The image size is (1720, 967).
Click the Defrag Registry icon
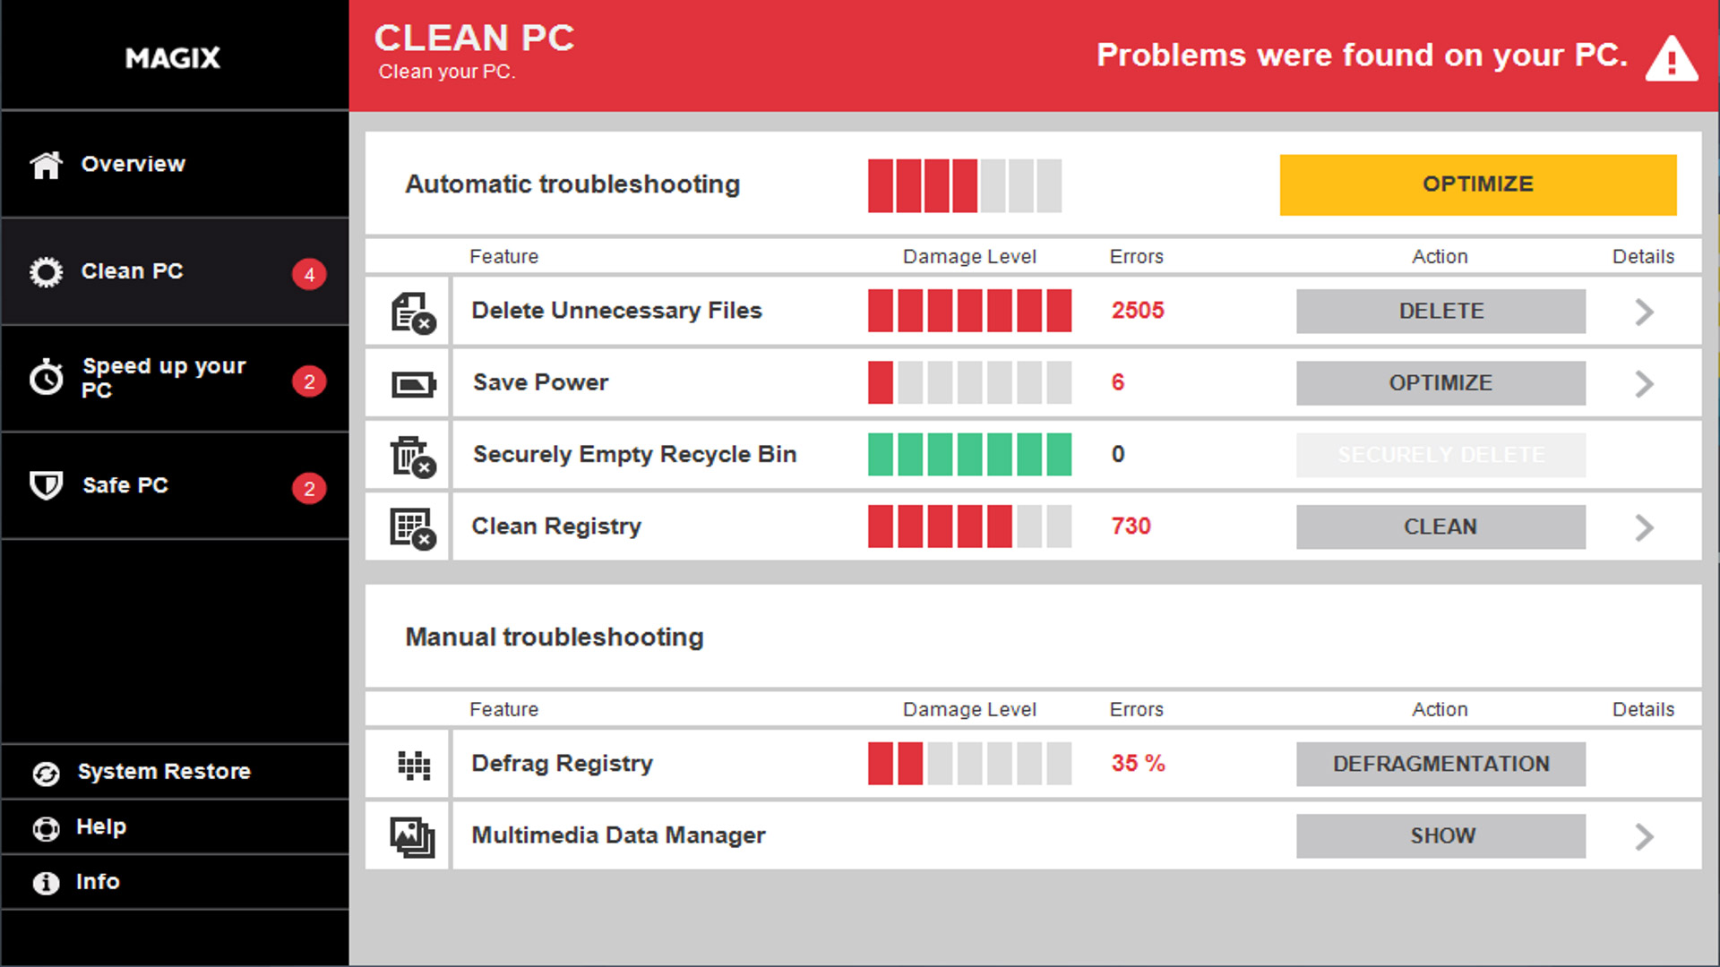(413, 765)
